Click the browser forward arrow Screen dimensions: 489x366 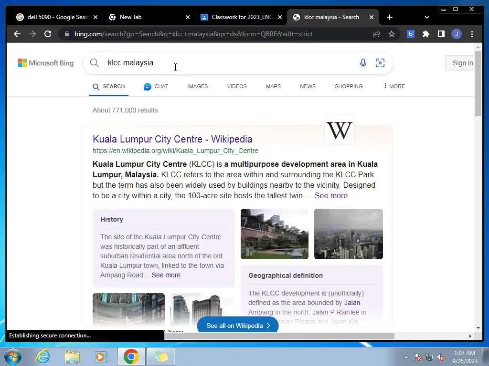coord(32,34)
